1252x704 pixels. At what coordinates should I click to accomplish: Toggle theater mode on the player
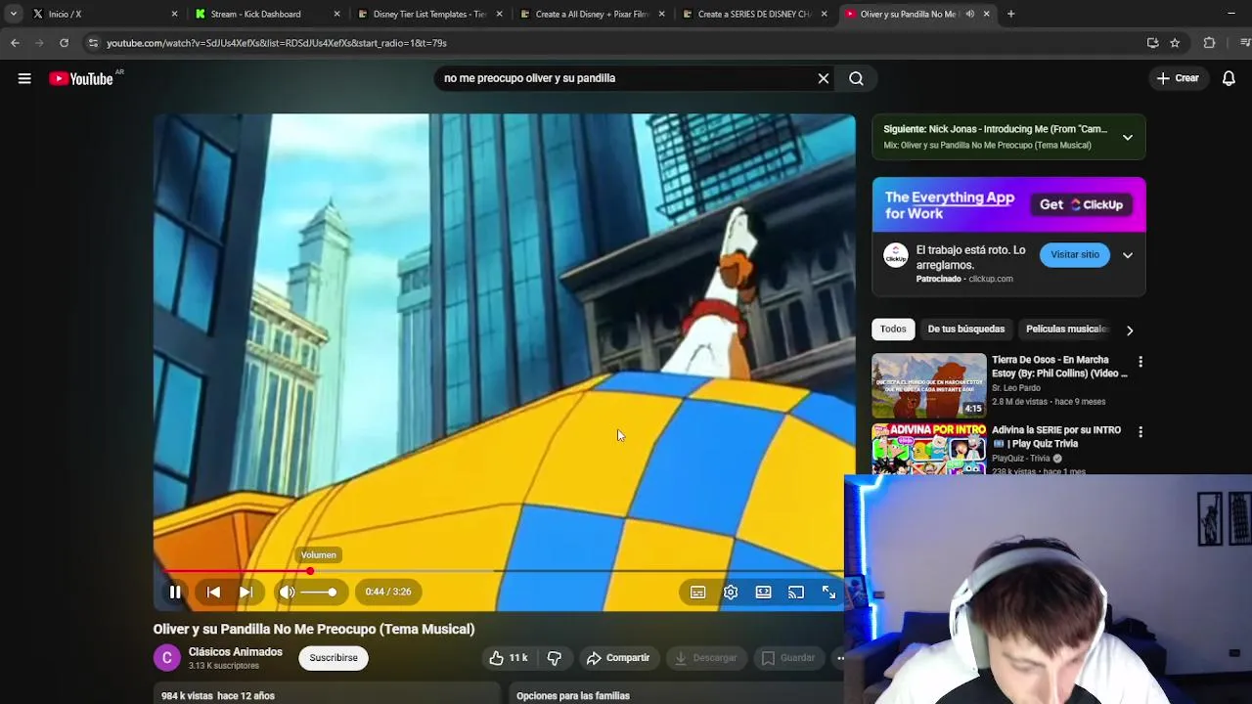[x=763, y=592]
